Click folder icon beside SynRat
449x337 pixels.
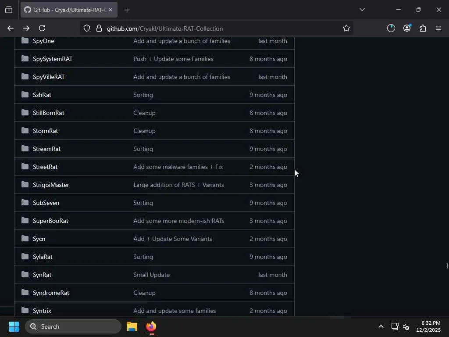tap(25, 275)
